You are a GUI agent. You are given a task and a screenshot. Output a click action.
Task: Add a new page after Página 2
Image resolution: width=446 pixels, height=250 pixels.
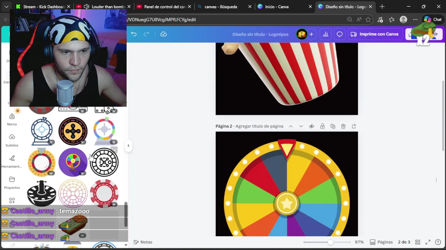354,126
